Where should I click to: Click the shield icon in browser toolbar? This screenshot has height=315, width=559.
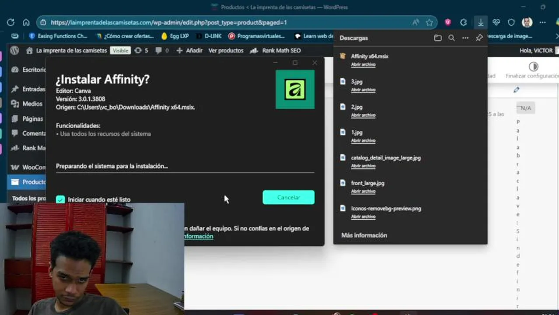511,22
